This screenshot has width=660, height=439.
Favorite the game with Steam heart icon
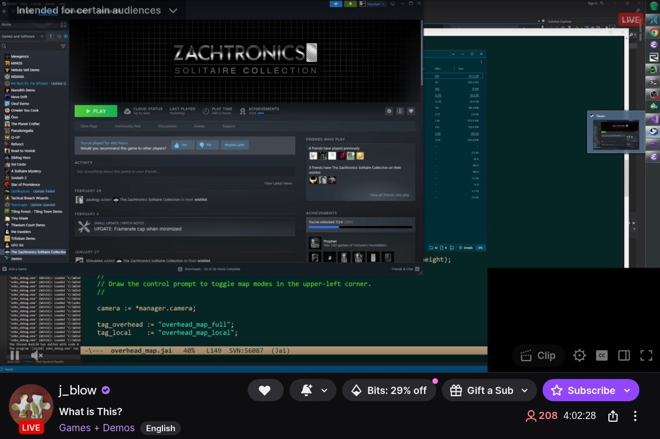click(x=411, y=111)
